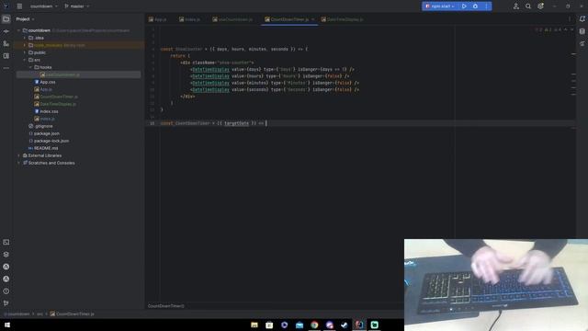Open IDE settings gear icon
The height and width of the screenshot is (331, 588).
540,6
